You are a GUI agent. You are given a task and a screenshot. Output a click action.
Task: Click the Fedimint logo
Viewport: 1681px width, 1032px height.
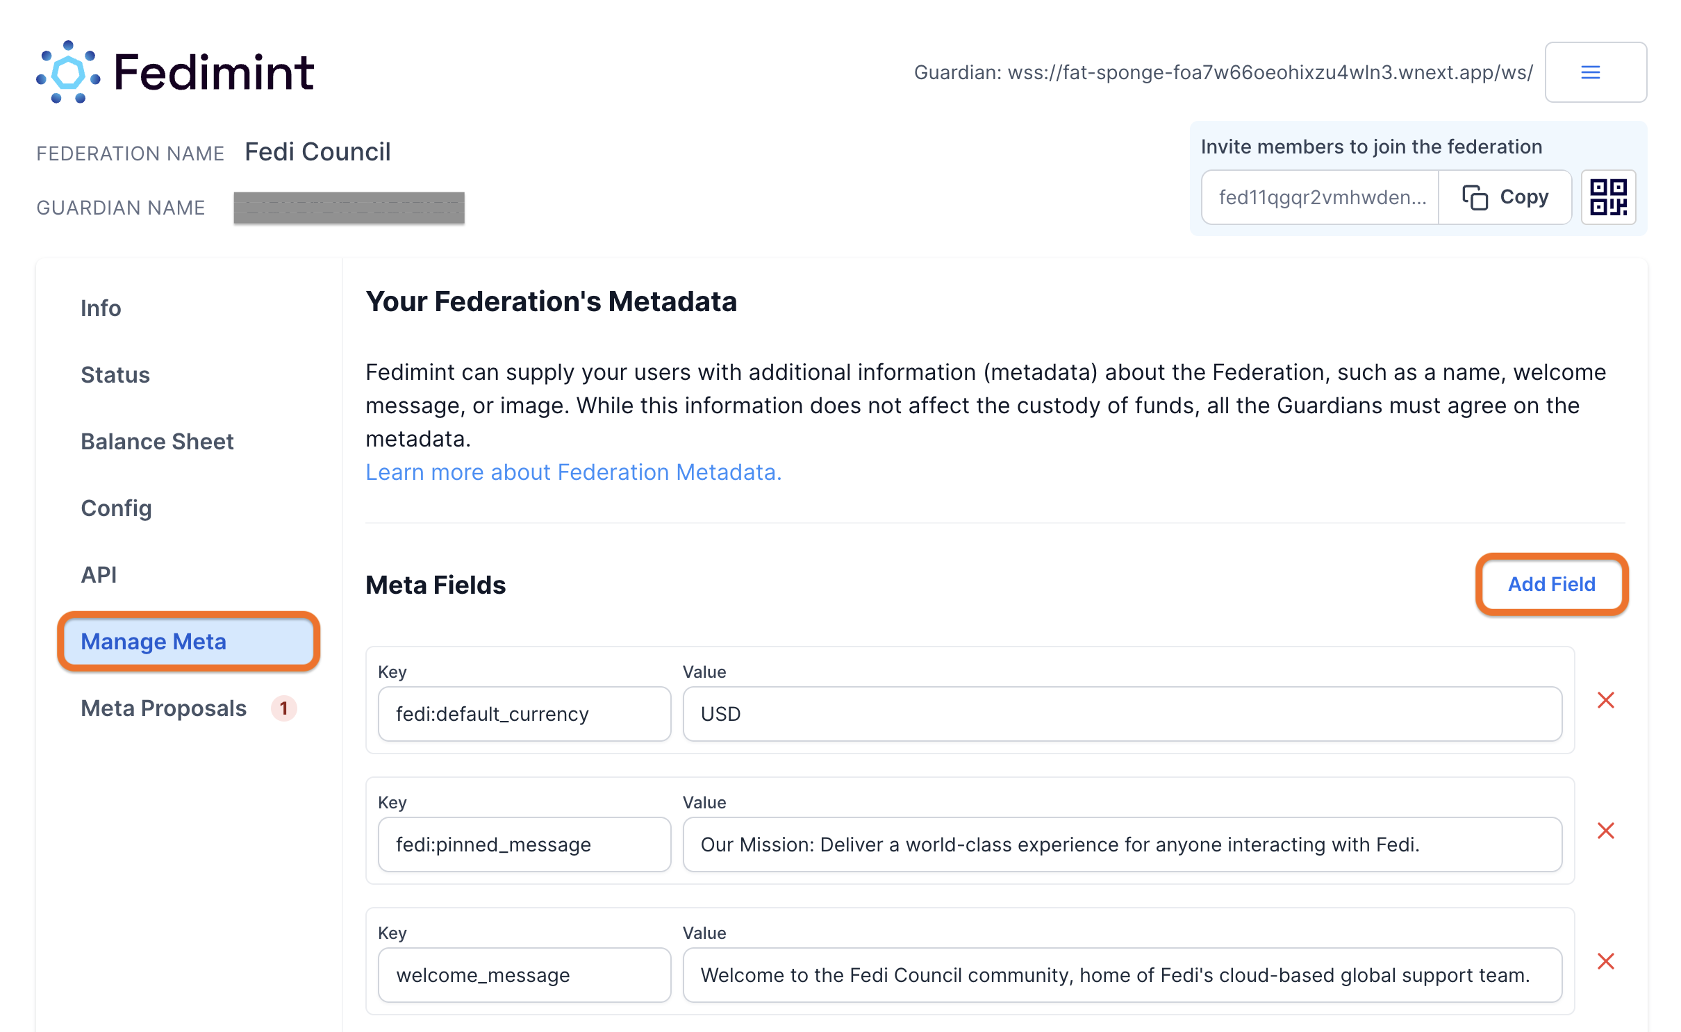tap(175, 72)
